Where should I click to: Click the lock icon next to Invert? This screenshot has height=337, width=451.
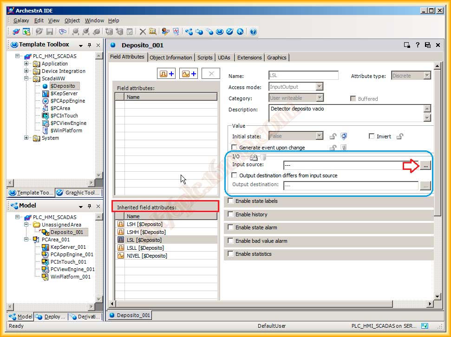pos(400,136)
